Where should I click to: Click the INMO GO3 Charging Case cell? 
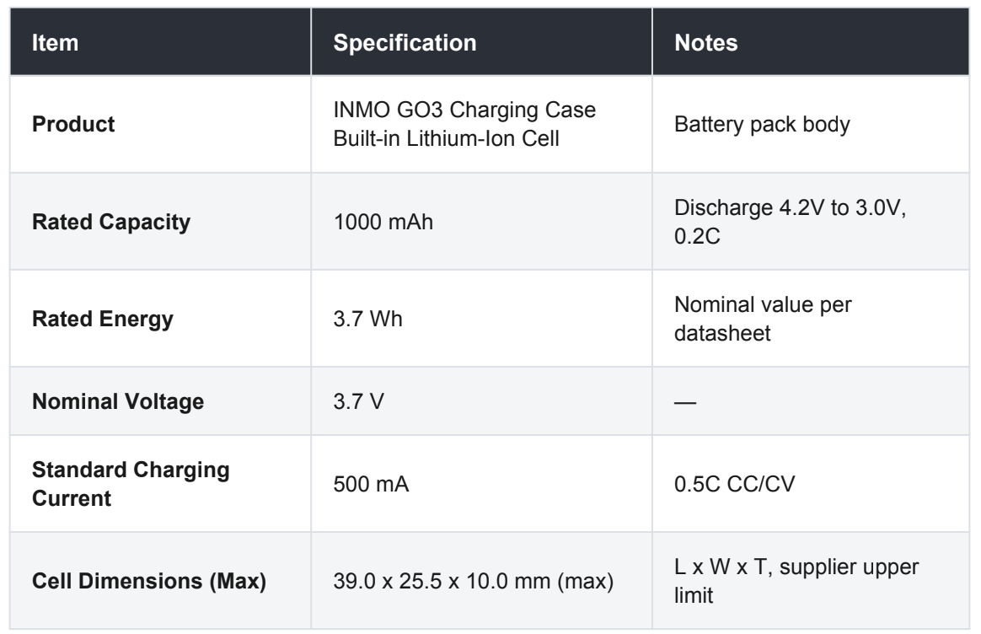click(464, 124)
